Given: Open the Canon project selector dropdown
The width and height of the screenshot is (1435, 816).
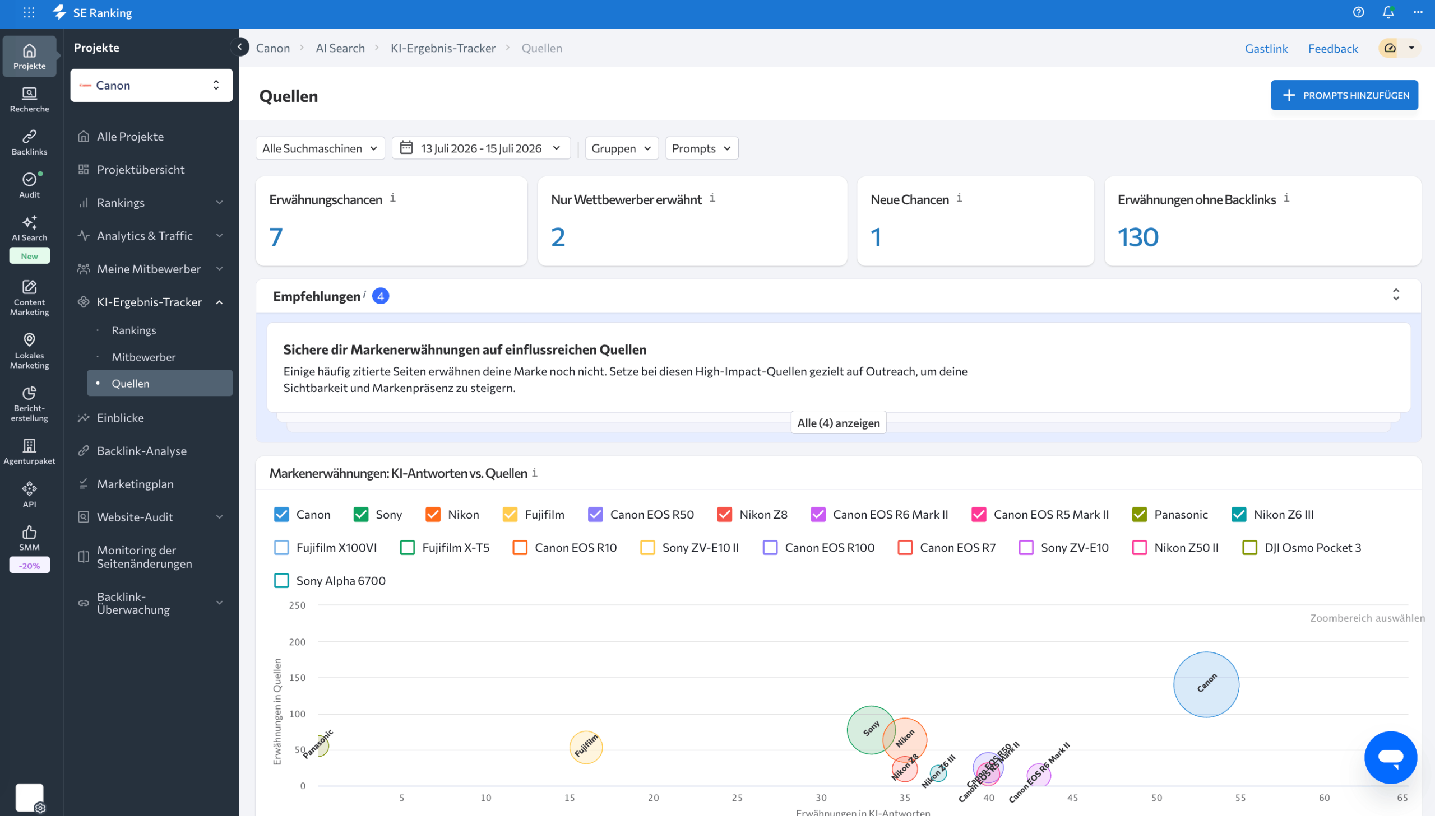Looking at the screenshot, I should click(x=151, y=85).
